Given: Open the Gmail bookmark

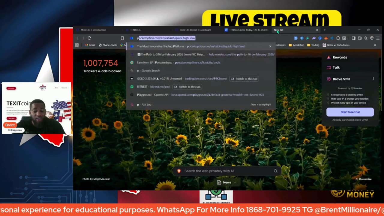Looking at the screenshot, I should click(x=90, y=45).
